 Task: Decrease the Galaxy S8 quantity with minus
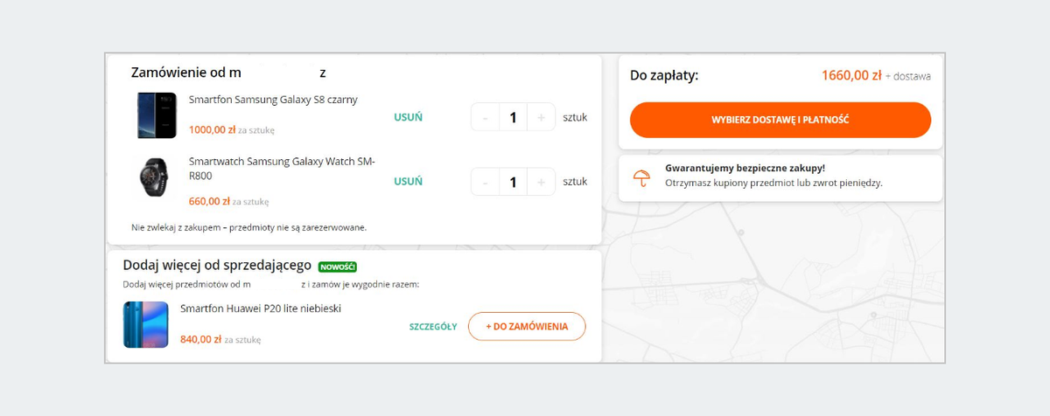(x=485, y=117)
